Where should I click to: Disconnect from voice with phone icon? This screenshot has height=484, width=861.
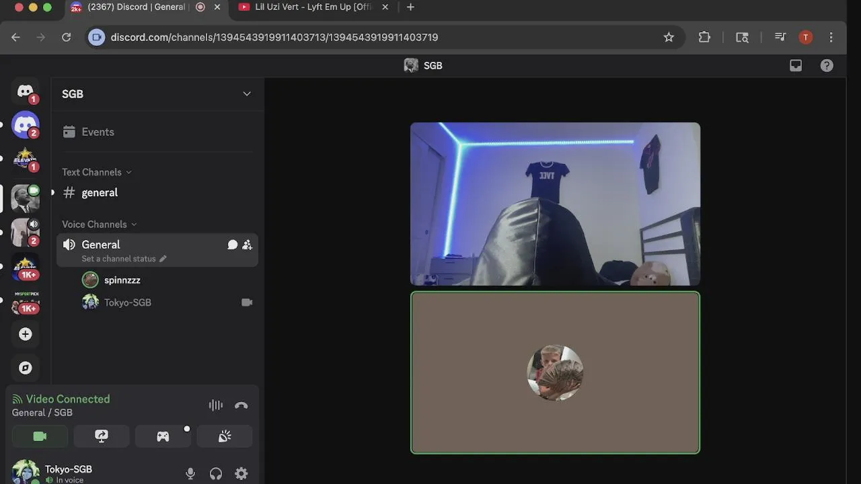[241, 405]
